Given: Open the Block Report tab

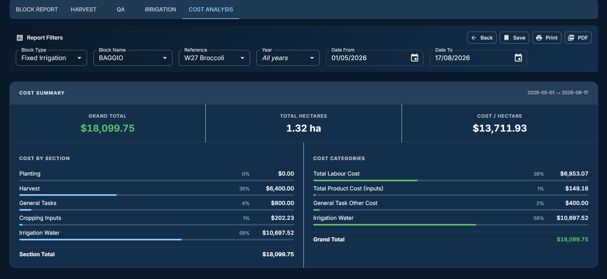Looking at the screenshot, I should tap(37, 9).
